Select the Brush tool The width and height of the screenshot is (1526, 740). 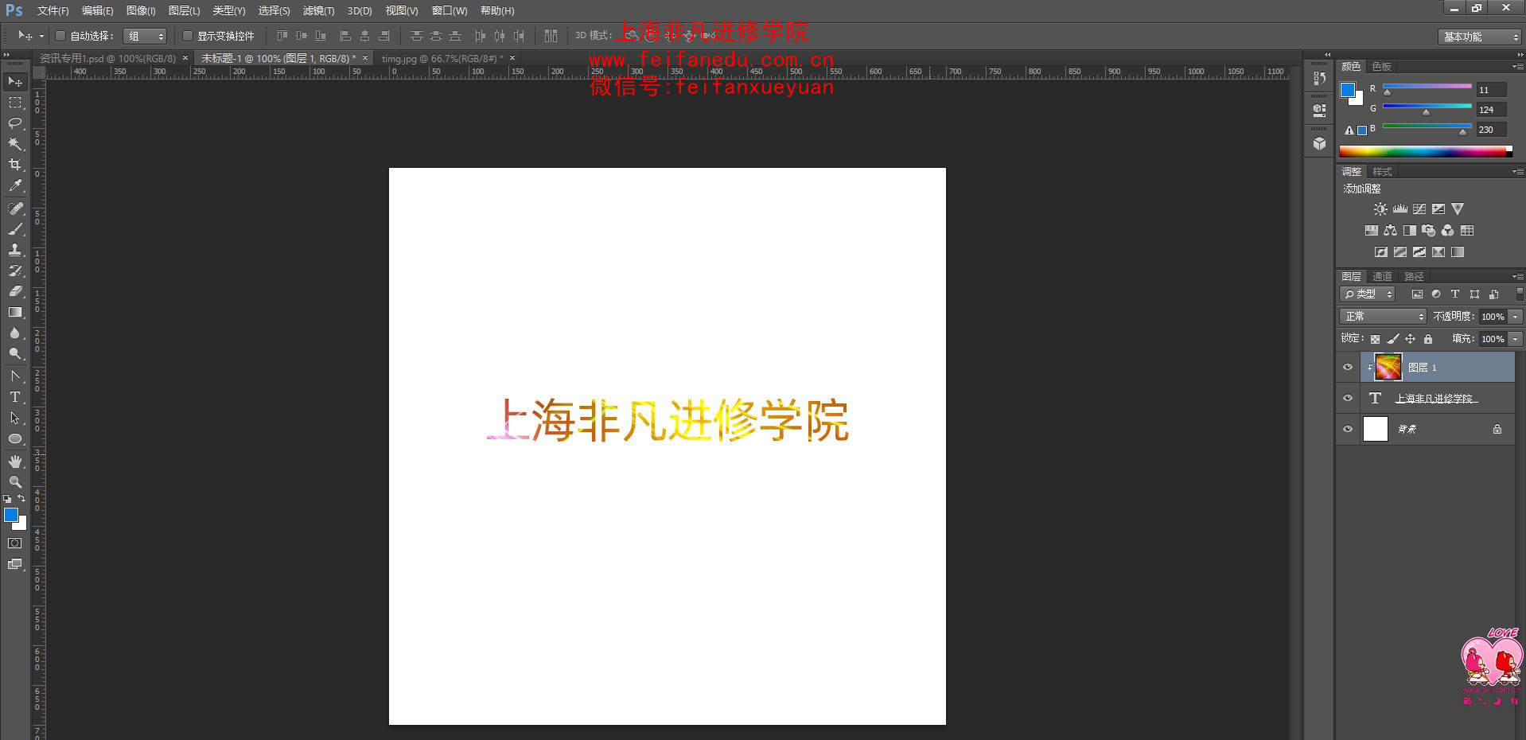coord(15,229)
